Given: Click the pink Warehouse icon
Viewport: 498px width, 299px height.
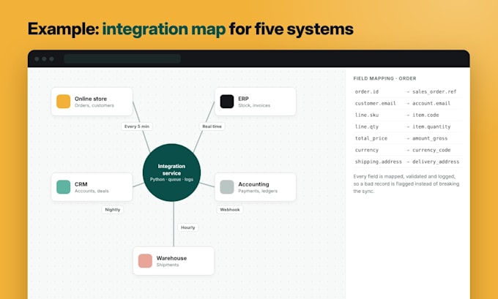Looking at the screenshot, I should point(145,261).
